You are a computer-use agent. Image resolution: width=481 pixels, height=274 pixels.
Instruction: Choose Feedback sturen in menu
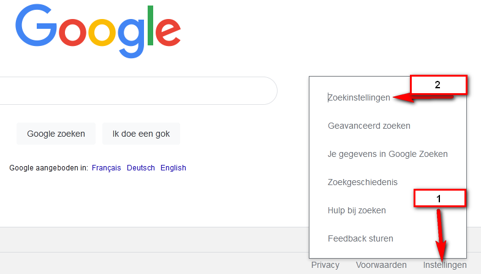pos(360,238)
